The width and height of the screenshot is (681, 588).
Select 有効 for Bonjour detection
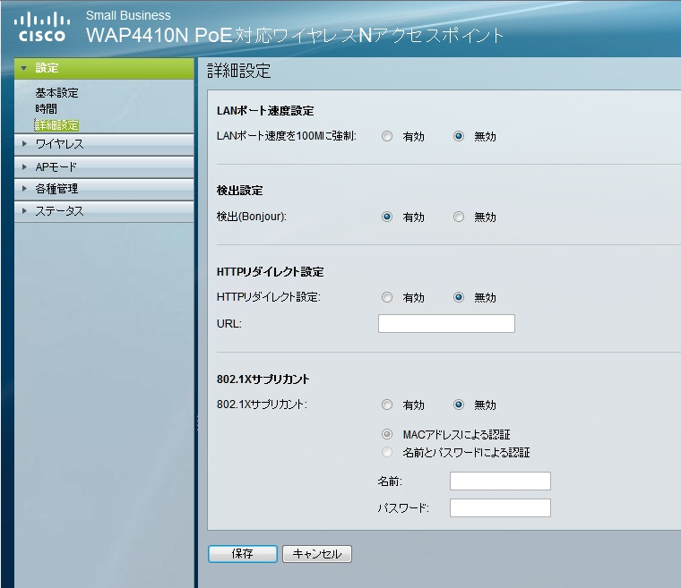click(x=386, y=217)
